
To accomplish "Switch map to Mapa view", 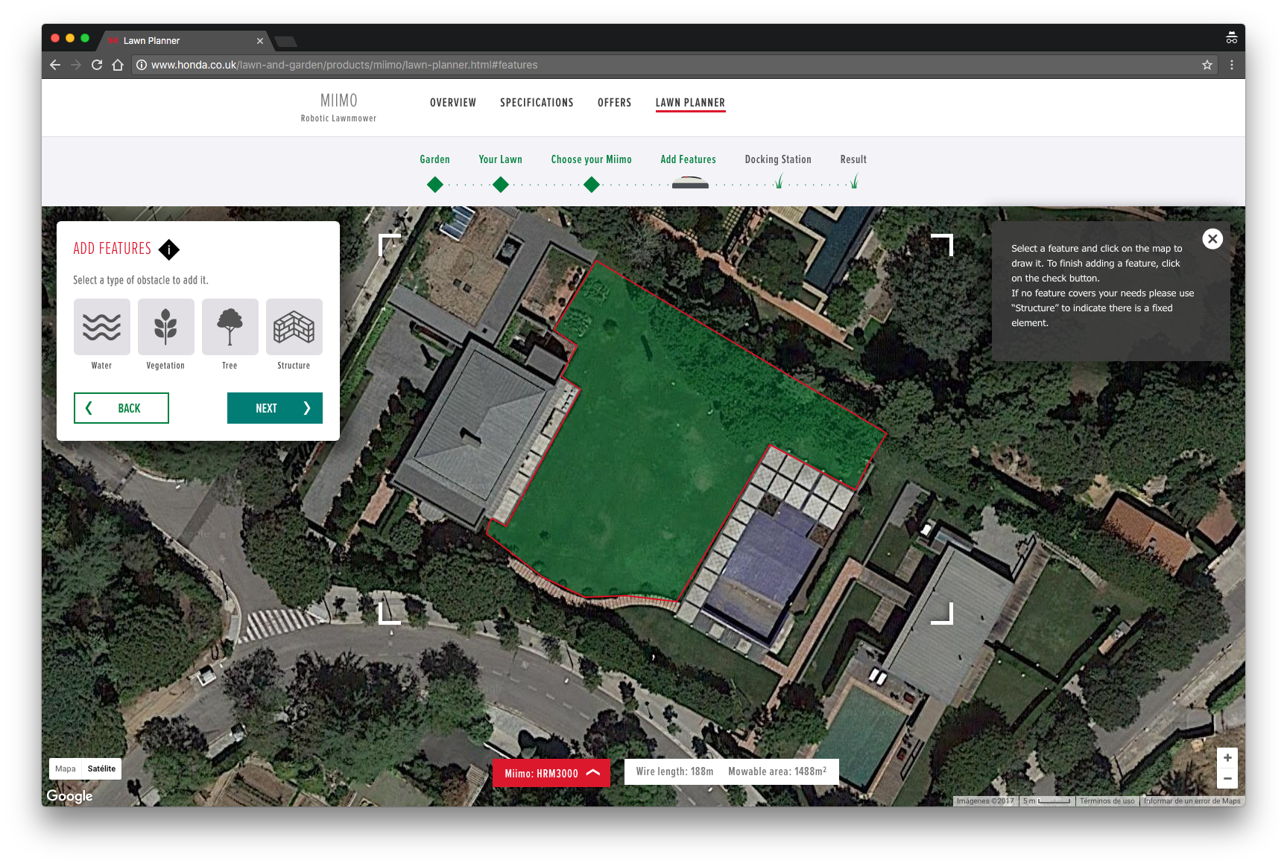I will click(x=66, y=768).
